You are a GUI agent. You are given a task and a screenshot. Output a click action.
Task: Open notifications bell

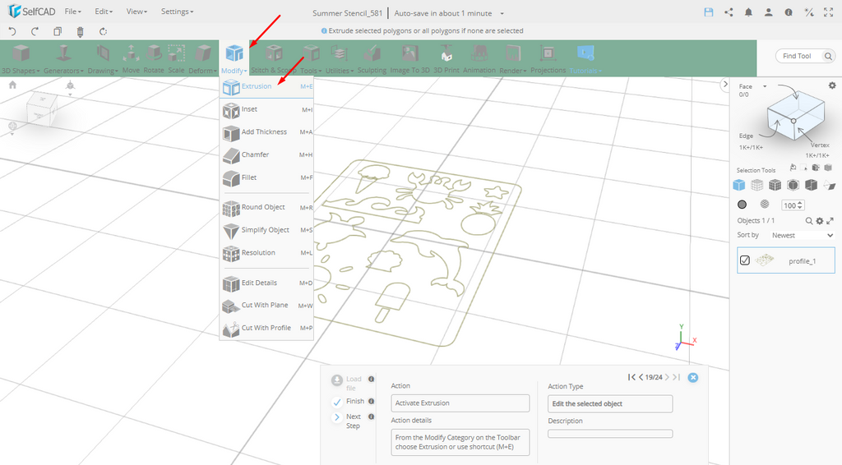point(748,12)
